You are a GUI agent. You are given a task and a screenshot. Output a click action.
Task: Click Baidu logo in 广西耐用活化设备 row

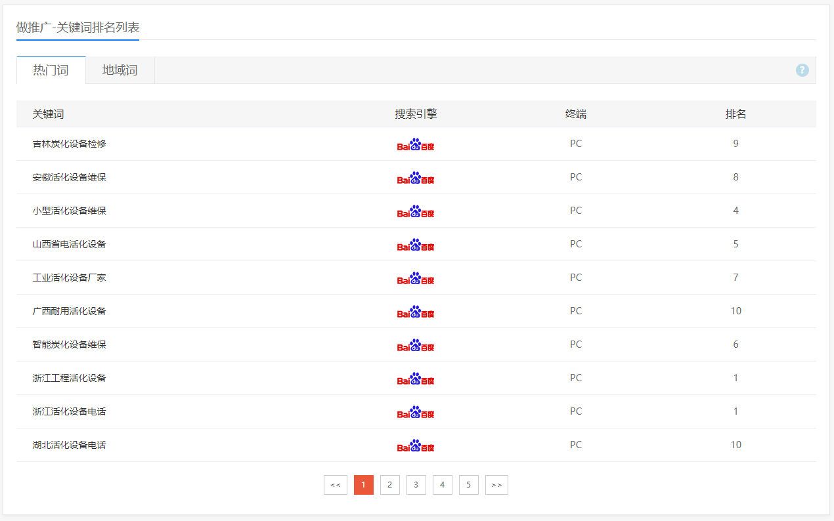(416, 312)
